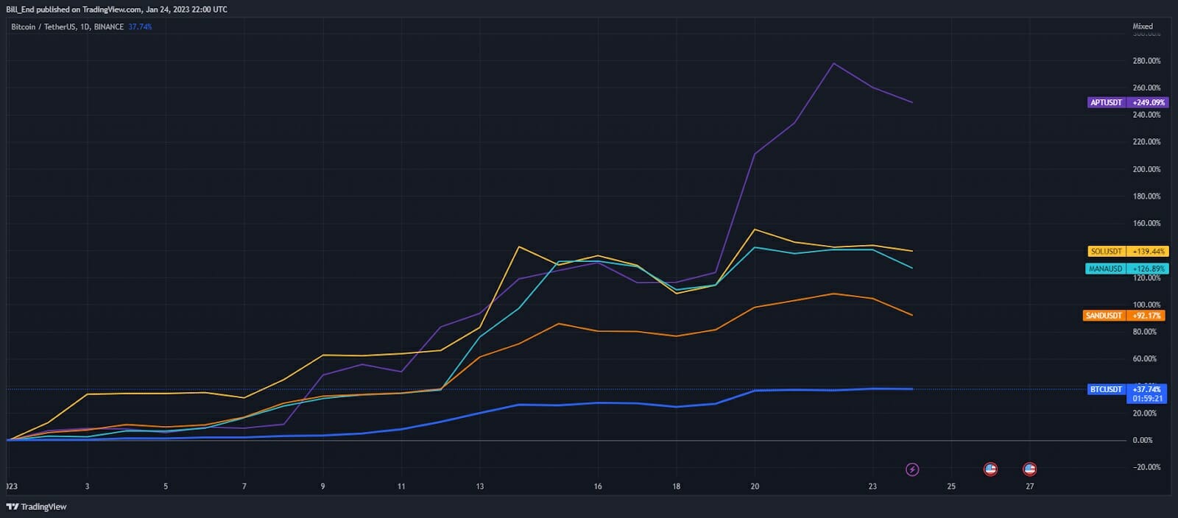Image resolution: width=1178 pixels, height=518 pixels.
Task: Select the SOLUSDT yellow price label
Action: coord(1106,252)
